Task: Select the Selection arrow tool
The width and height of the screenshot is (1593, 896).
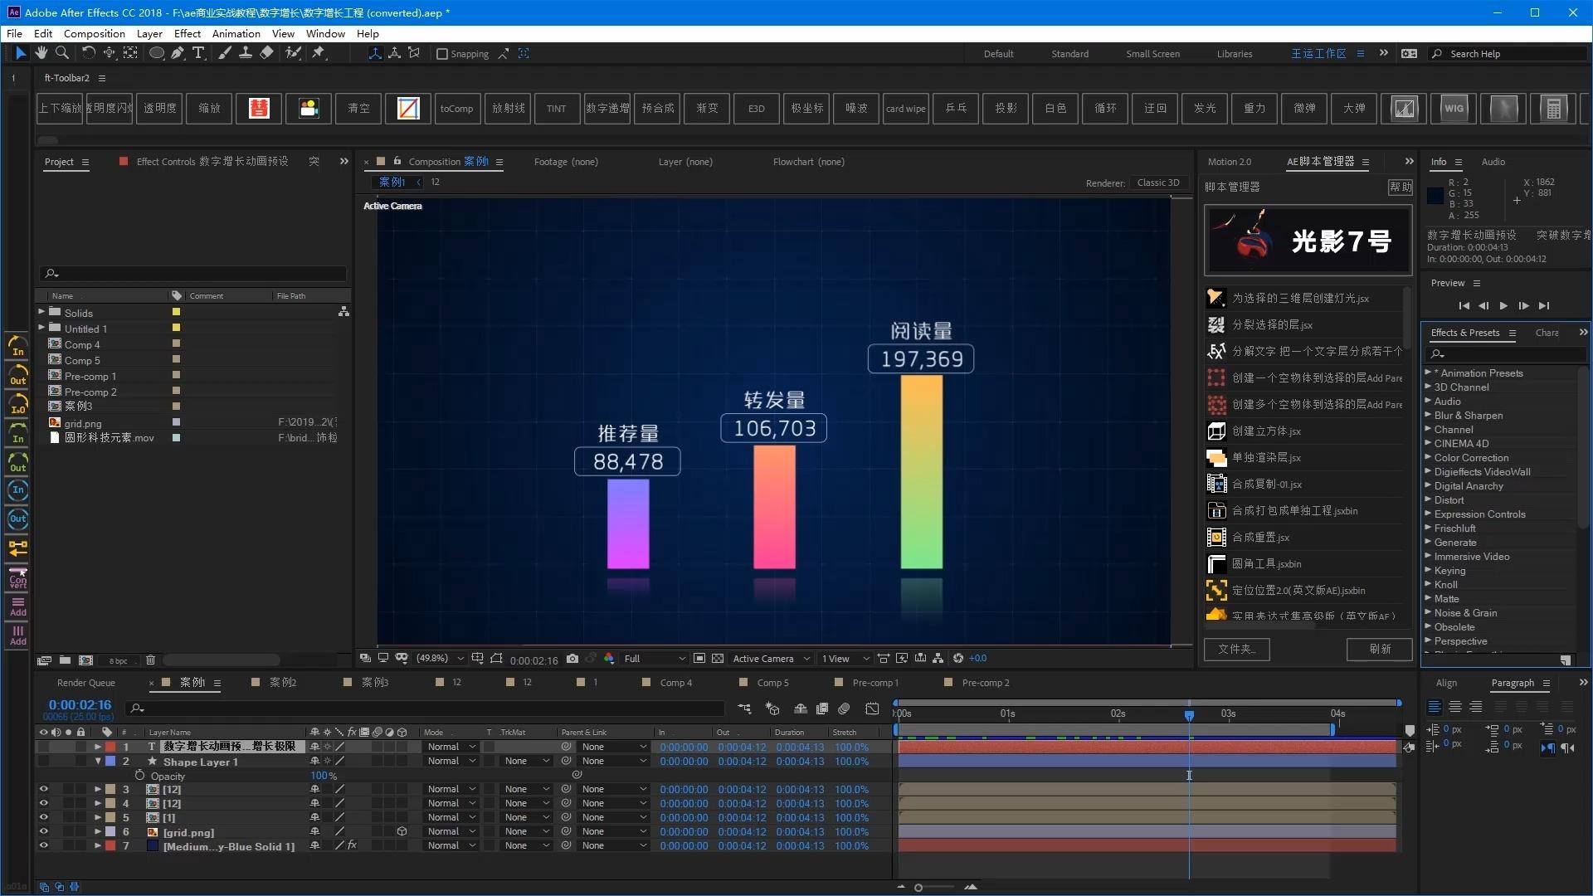Action: pos(21,53)
